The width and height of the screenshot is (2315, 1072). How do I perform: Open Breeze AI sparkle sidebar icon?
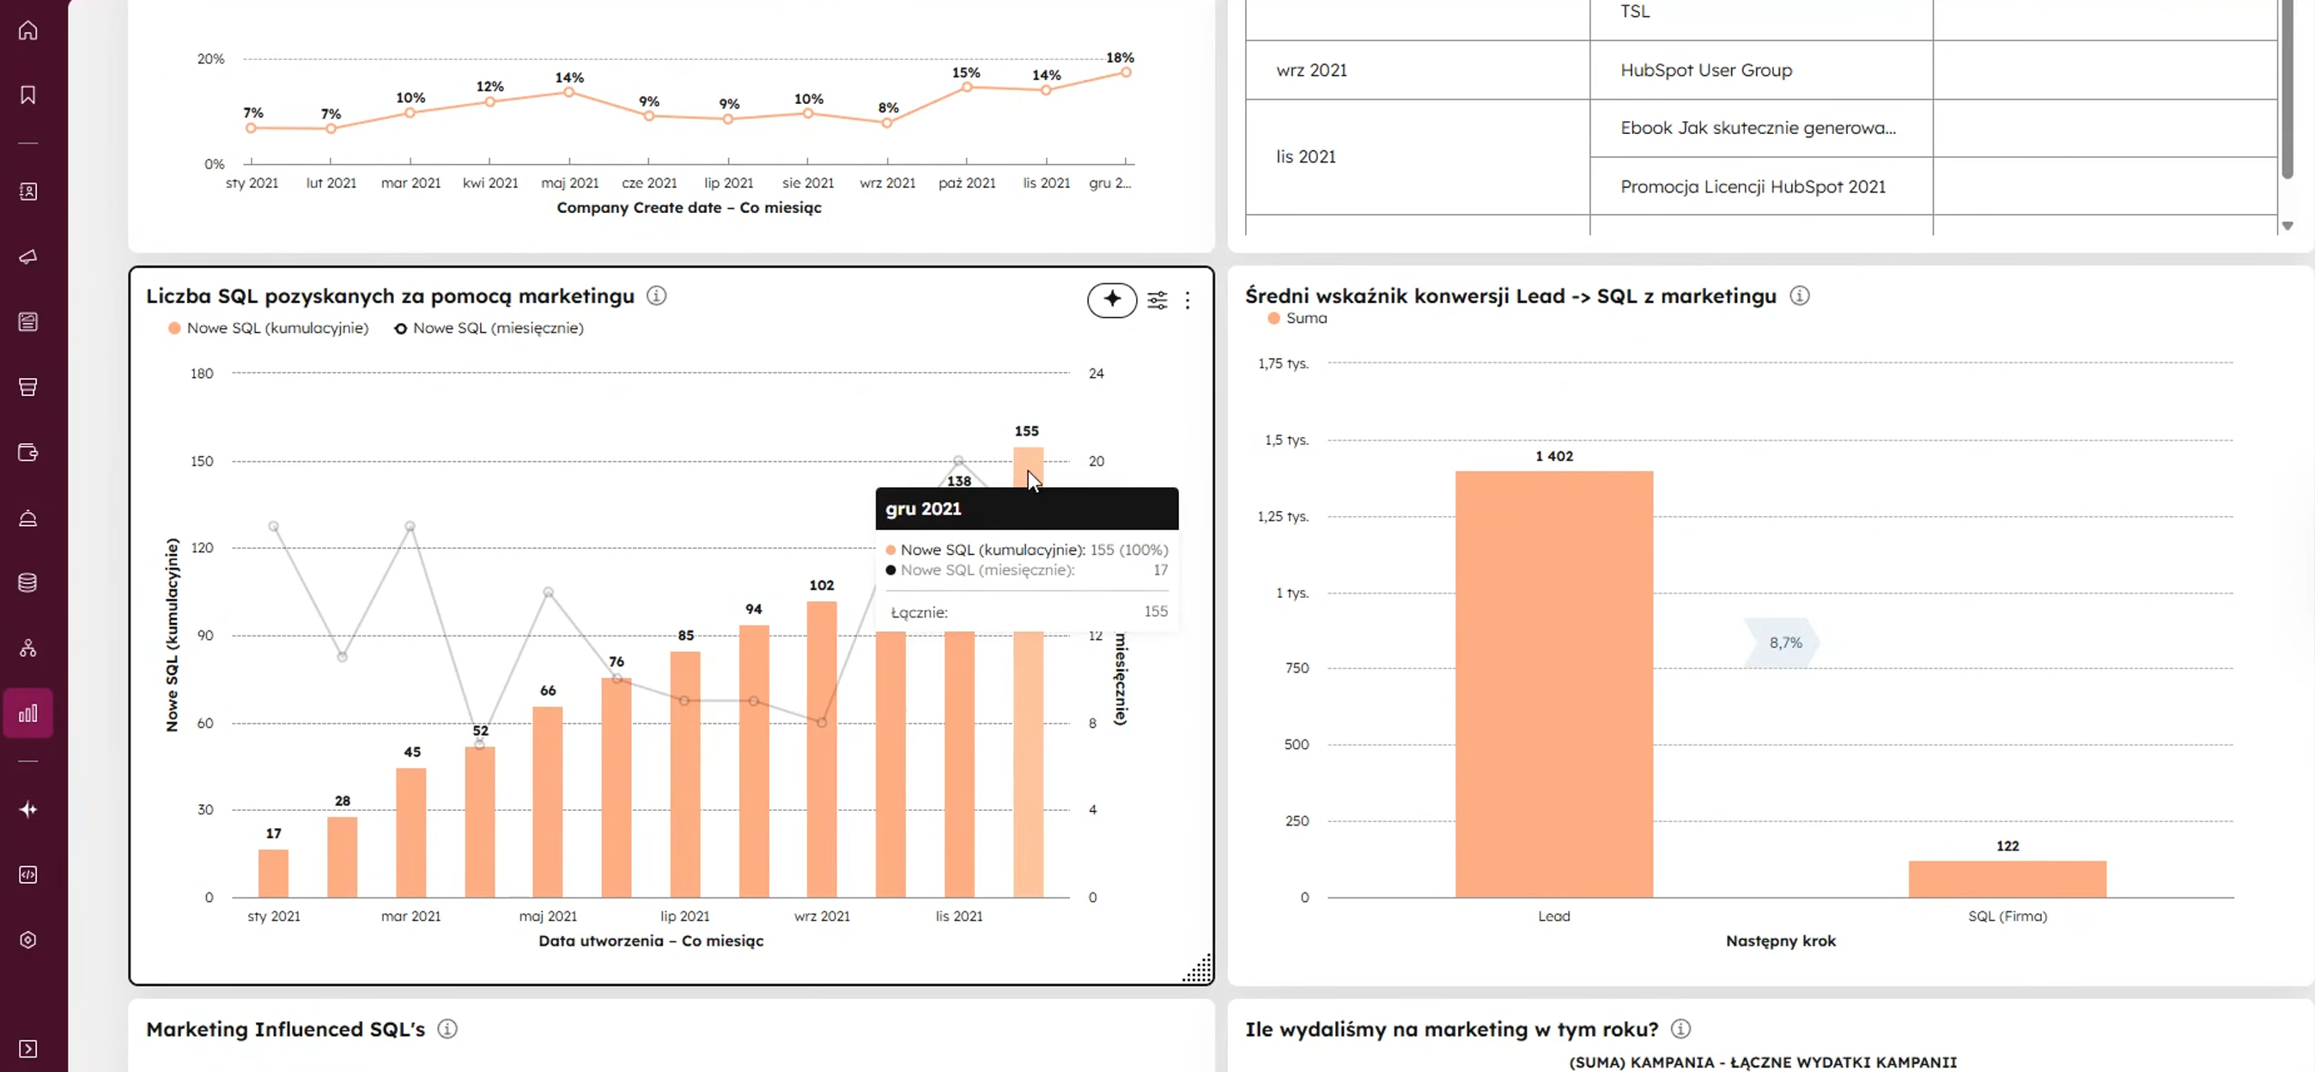tap(27, 809)
